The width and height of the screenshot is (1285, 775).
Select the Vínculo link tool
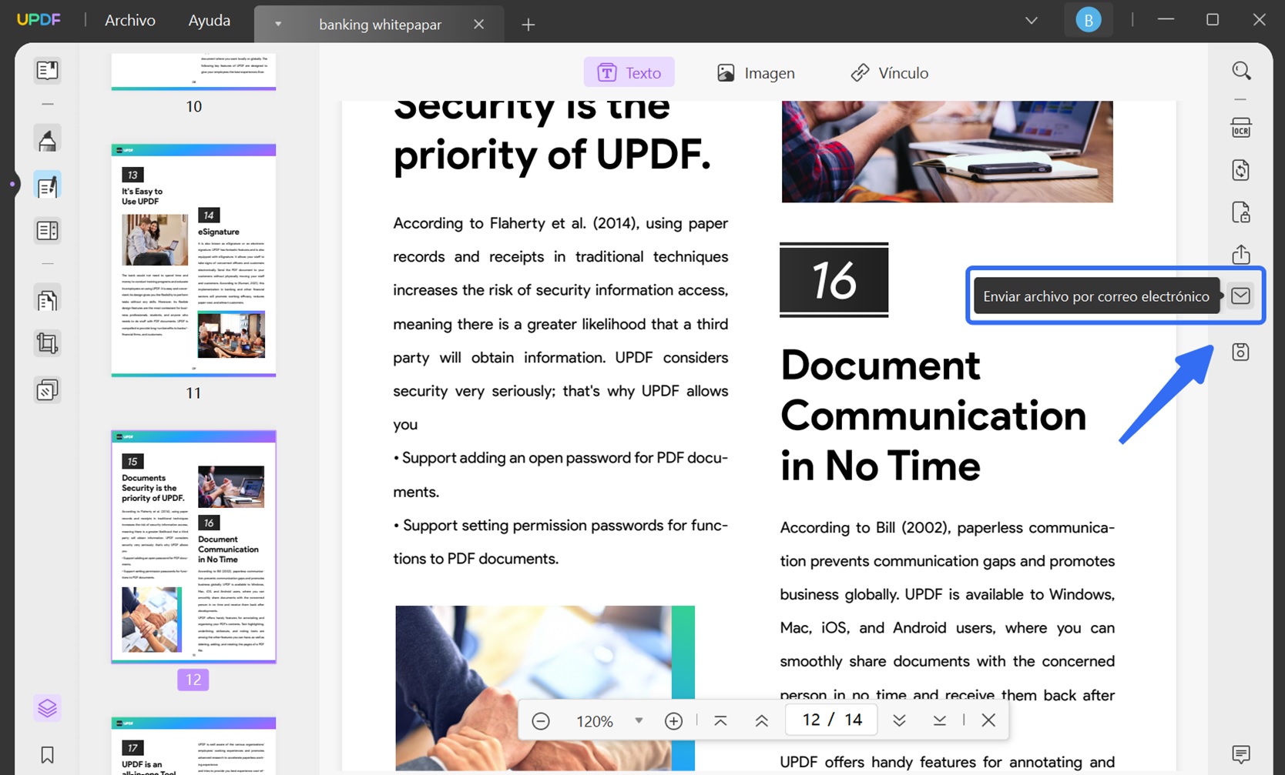click(889, 72)
